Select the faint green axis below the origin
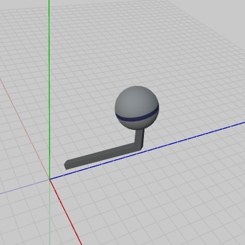 tap(50, 213)
